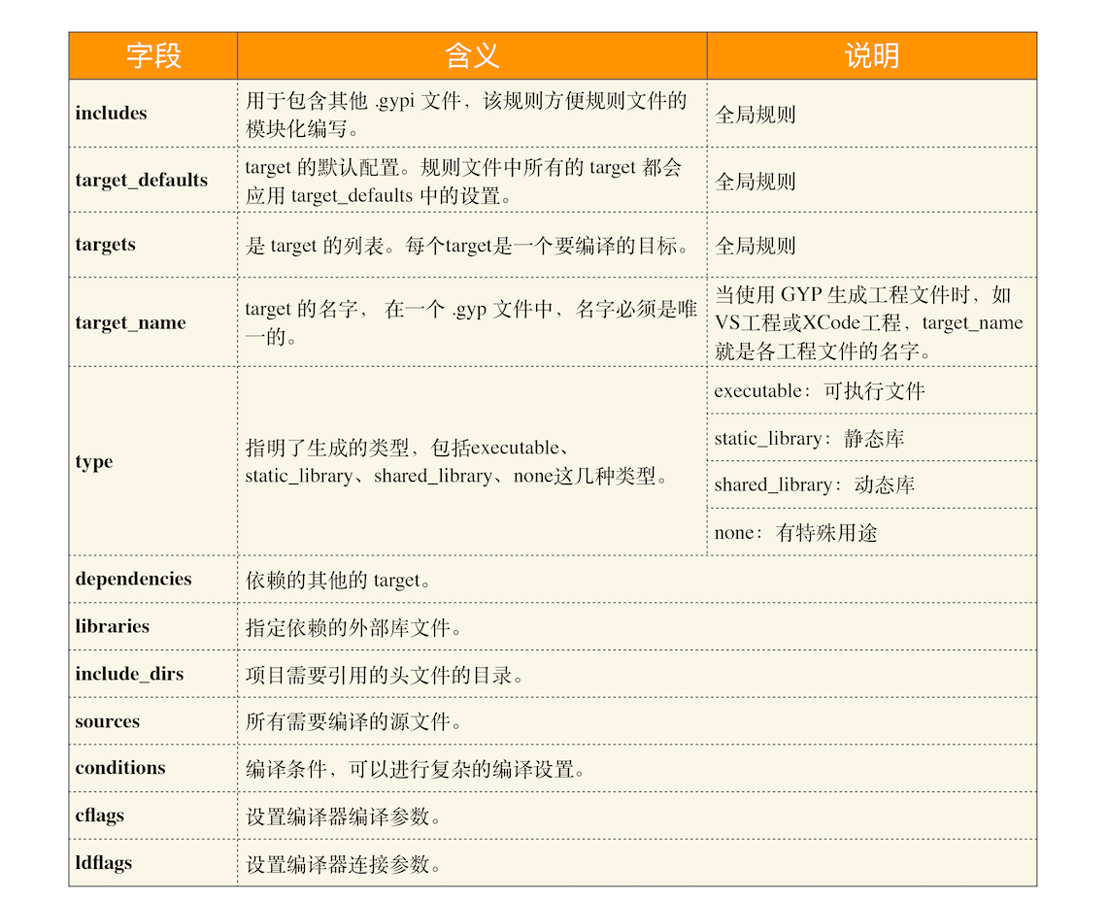Select the libraries field name
1109x900 pixels.
point(113,627)
